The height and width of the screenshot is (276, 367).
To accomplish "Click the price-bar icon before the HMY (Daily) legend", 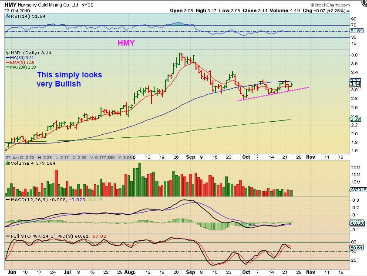I will (8, 53).
